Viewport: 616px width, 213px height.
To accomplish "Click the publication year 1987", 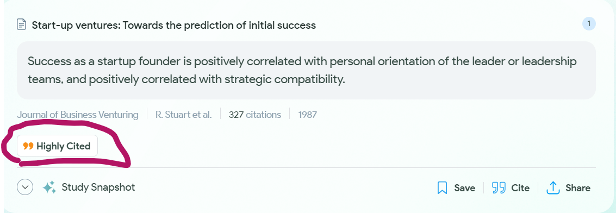I will coord(307,115).
